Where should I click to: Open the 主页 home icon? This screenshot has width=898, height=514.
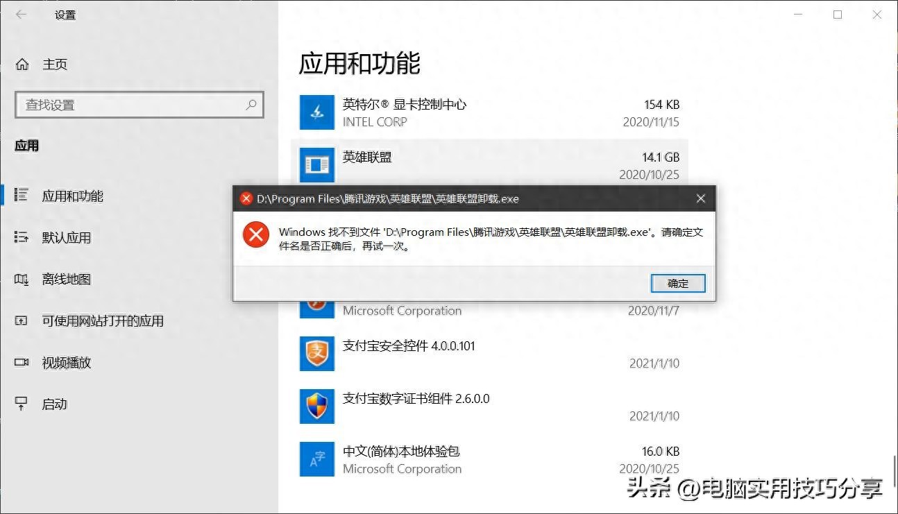[22, 65]
